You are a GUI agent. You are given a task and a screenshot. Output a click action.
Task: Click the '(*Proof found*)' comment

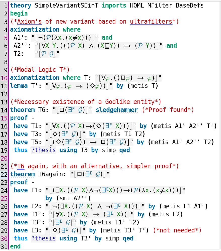(x=168, y=110)
